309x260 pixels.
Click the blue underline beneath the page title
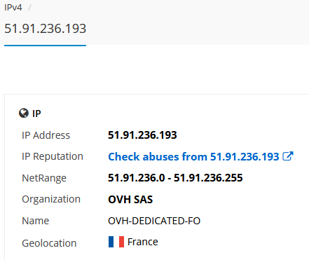point(45,46)
